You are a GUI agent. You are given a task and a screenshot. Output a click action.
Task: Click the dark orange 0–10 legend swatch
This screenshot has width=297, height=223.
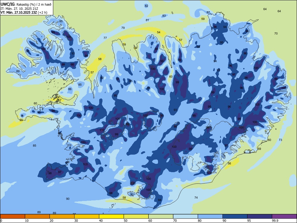tap(12, 216)
